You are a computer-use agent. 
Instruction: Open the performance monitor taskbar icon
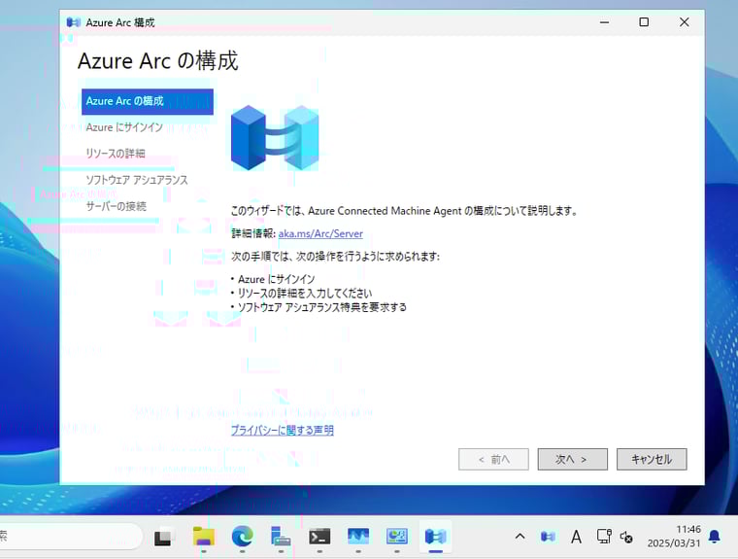pyautogui.click(x=358, y=537)
